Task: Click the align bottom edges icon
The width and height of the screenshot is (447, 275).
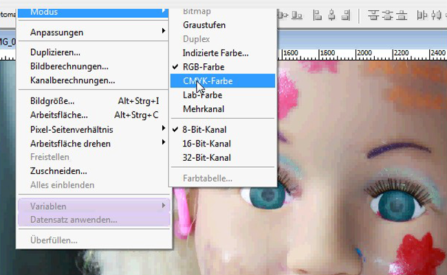Action: (297, 15)
